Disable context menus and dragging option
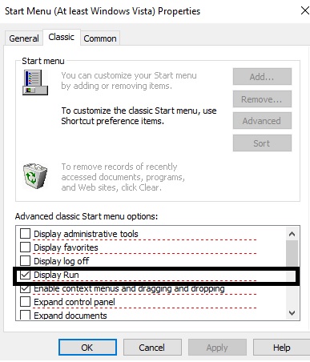 26,288
